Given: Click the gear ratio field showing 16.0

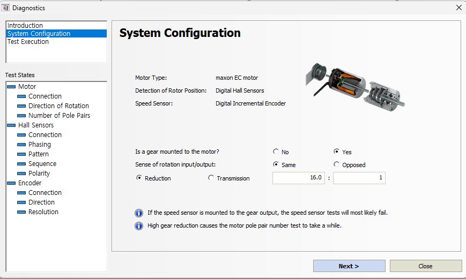Looking at the screenshot, I should tap(298, 178).
